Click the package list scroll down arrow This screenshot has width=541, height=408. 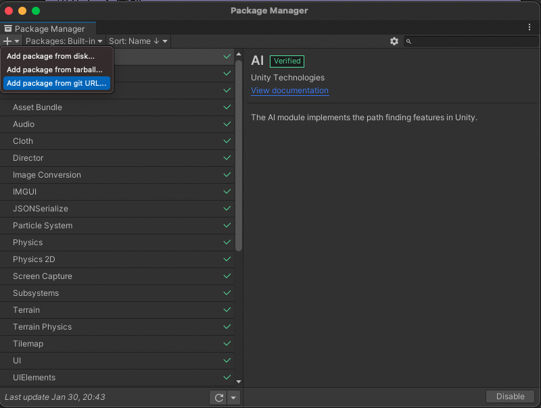point(239,382)
